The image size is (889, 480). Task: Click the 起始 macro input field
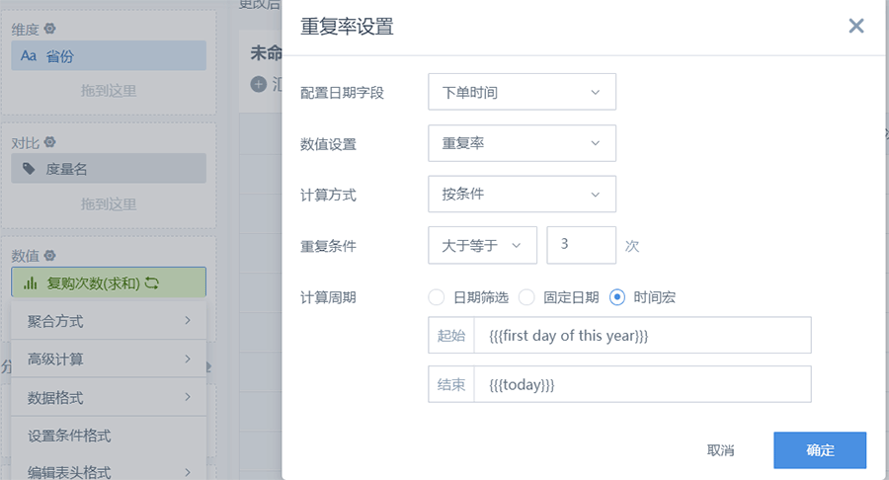[x=642, y=336]
